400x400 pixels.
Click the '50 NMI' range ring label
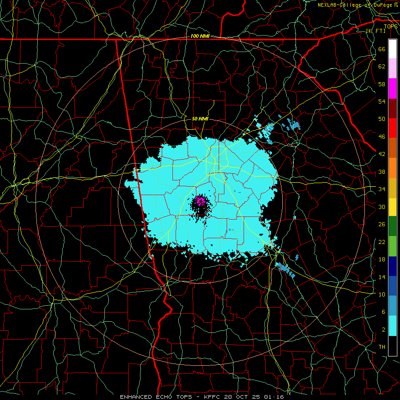pyautogui.click(x=200, y=119)
